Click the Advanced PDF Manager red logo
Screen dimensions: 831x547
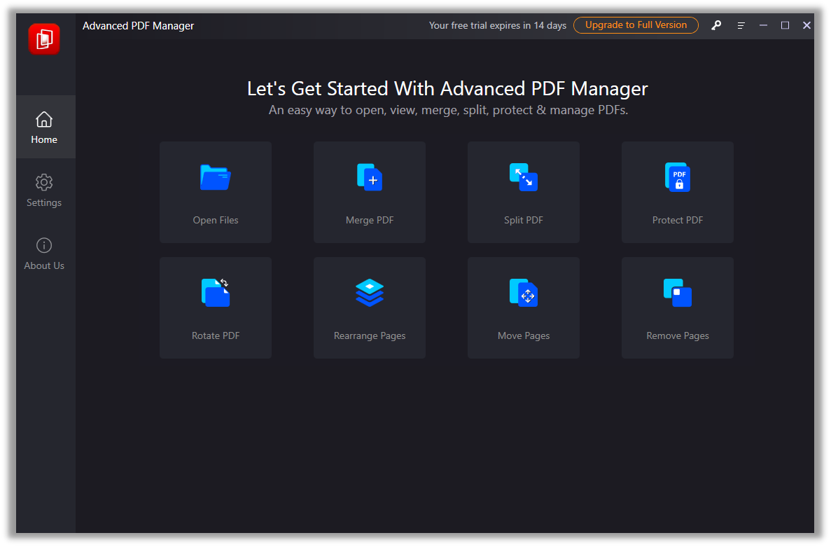pyautogui.click(x=44, y=39)
